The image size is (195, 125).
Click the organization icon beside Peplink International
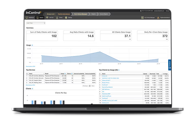pos(158,18)
